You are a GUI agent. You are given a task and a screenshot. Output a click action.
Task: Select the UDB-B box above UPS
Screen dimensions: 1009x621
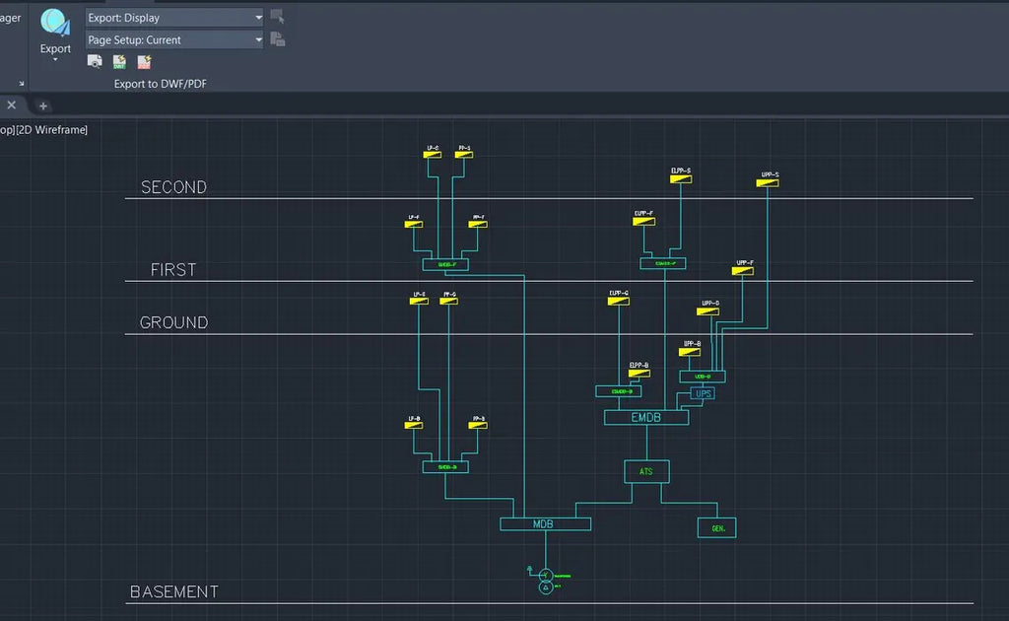coord(702,377)
